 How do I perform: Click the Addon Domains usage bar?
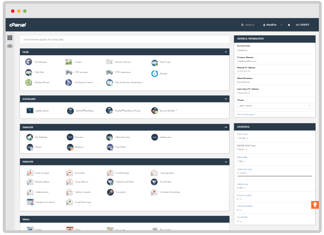point(274,176)
